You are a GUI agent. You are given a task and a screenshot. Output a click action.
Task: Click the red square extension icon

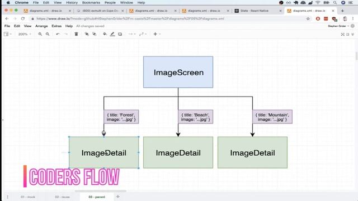point(326,18)
